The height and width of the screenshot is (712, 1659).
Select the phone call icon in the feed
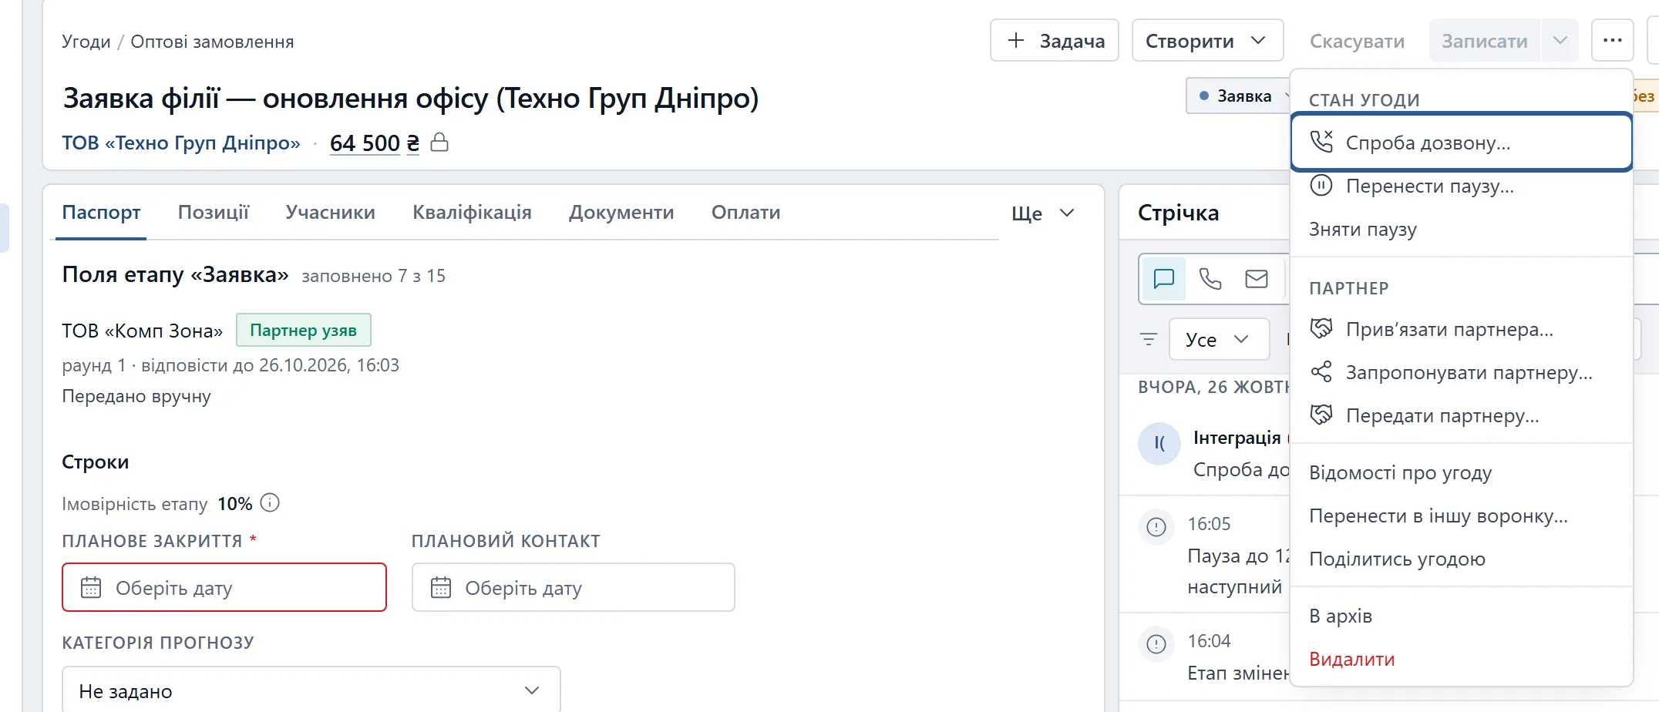[x=1210, y=278]
